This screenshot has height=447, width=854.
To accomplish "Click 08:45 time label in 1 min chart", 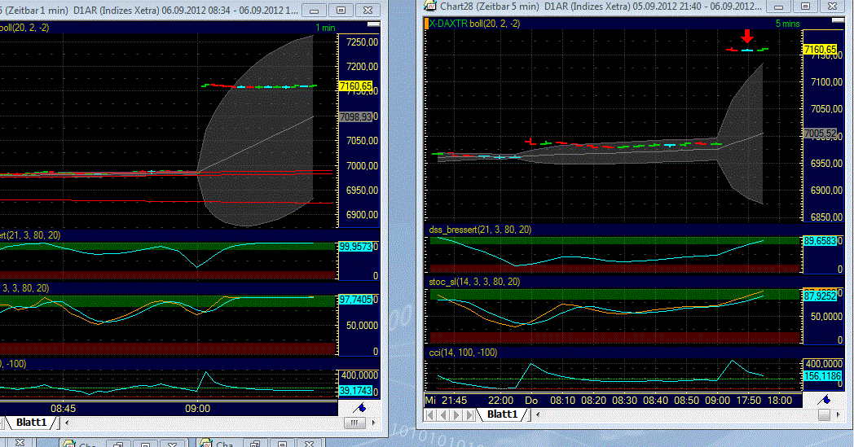I will click(x=64, y=409).
